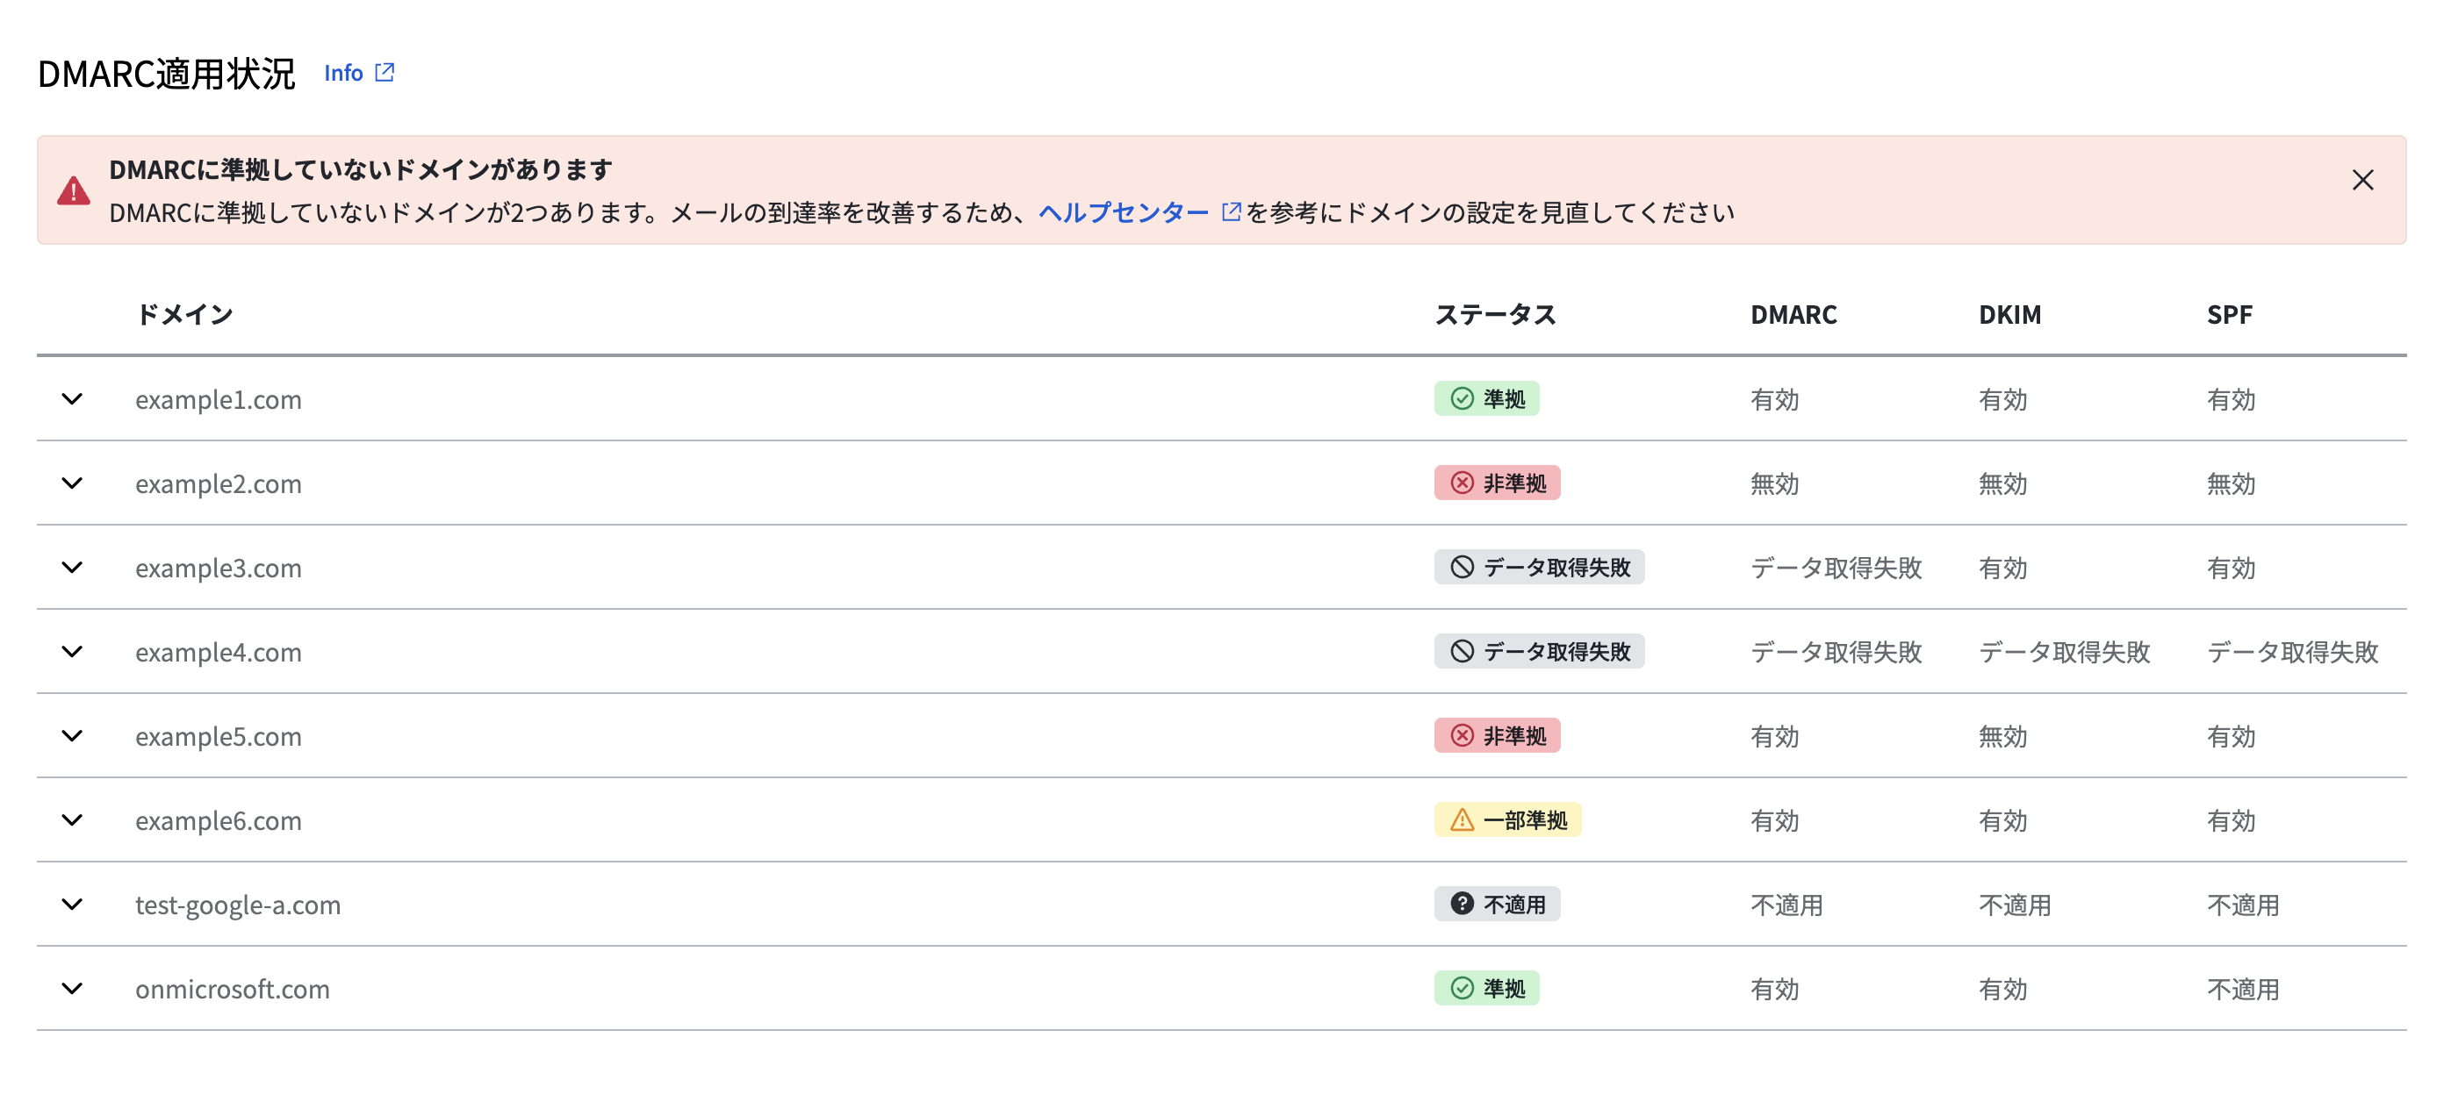Select the example6.com domain name
This screenshot has width=2451, height=1116.
point(218,820)
